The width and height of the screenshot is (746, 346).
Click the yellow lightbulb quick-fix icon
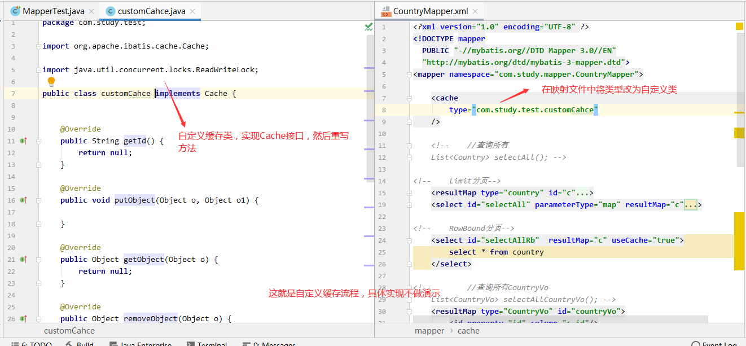click(x=51, y=82)
